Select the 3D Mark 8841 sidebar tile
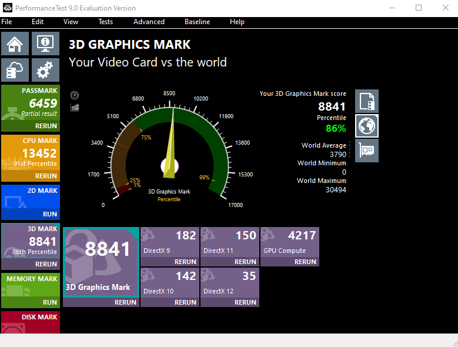This screenshot has width=458, height=347. click(31, 241)
